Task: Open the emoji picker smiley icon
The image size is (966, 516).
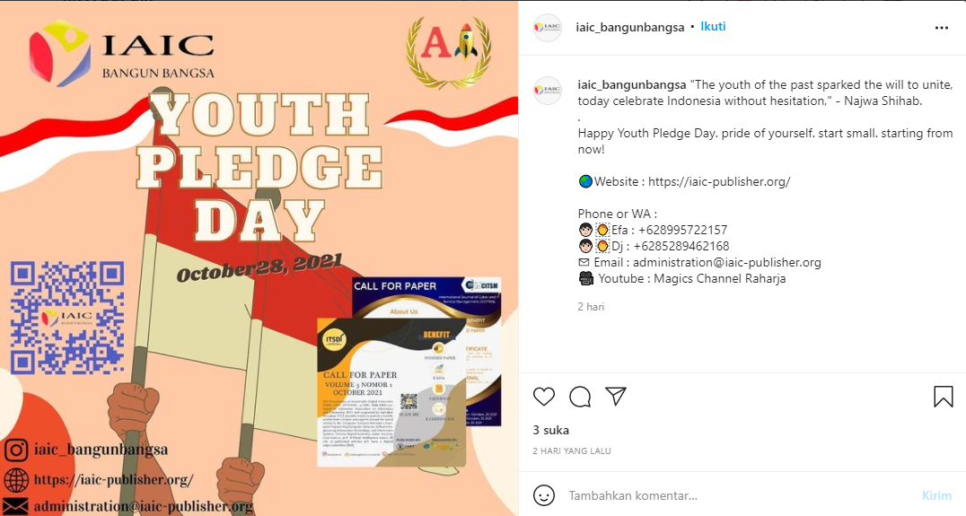Action: 544,495
